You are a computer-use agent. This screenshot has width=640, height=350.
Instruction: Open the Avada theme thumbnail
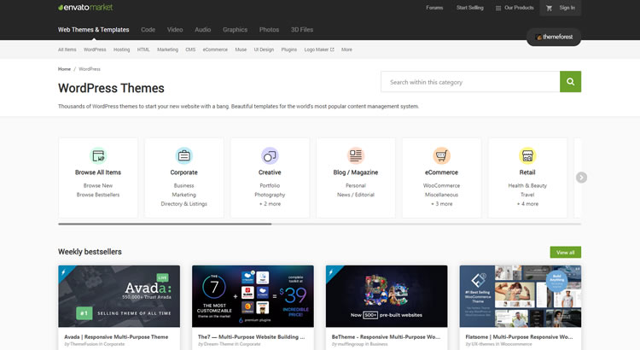pyautogui.click(x=119, y=296)
